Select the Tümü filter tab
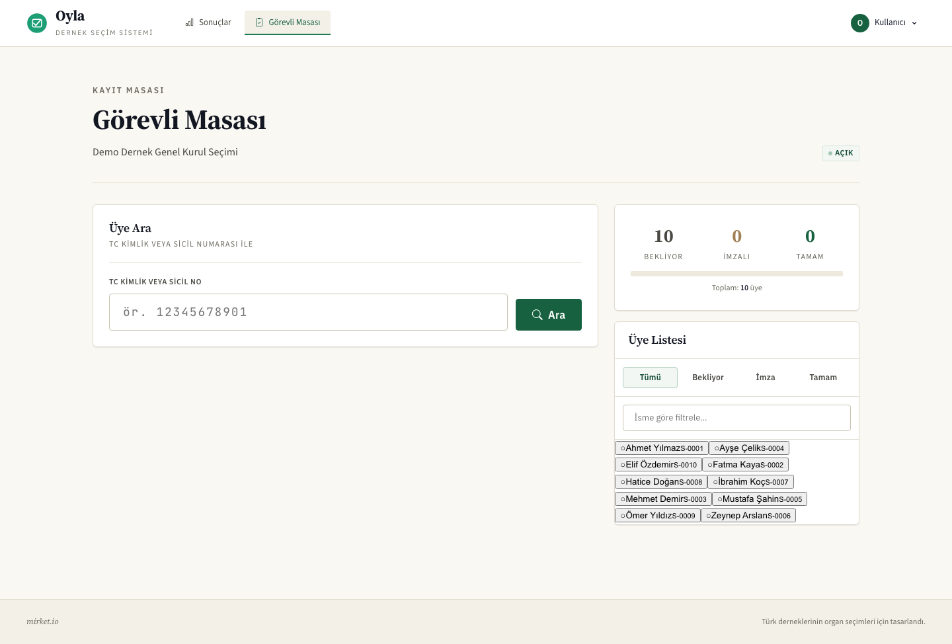This screenshot has height=644, width=952. pos(650,378)
